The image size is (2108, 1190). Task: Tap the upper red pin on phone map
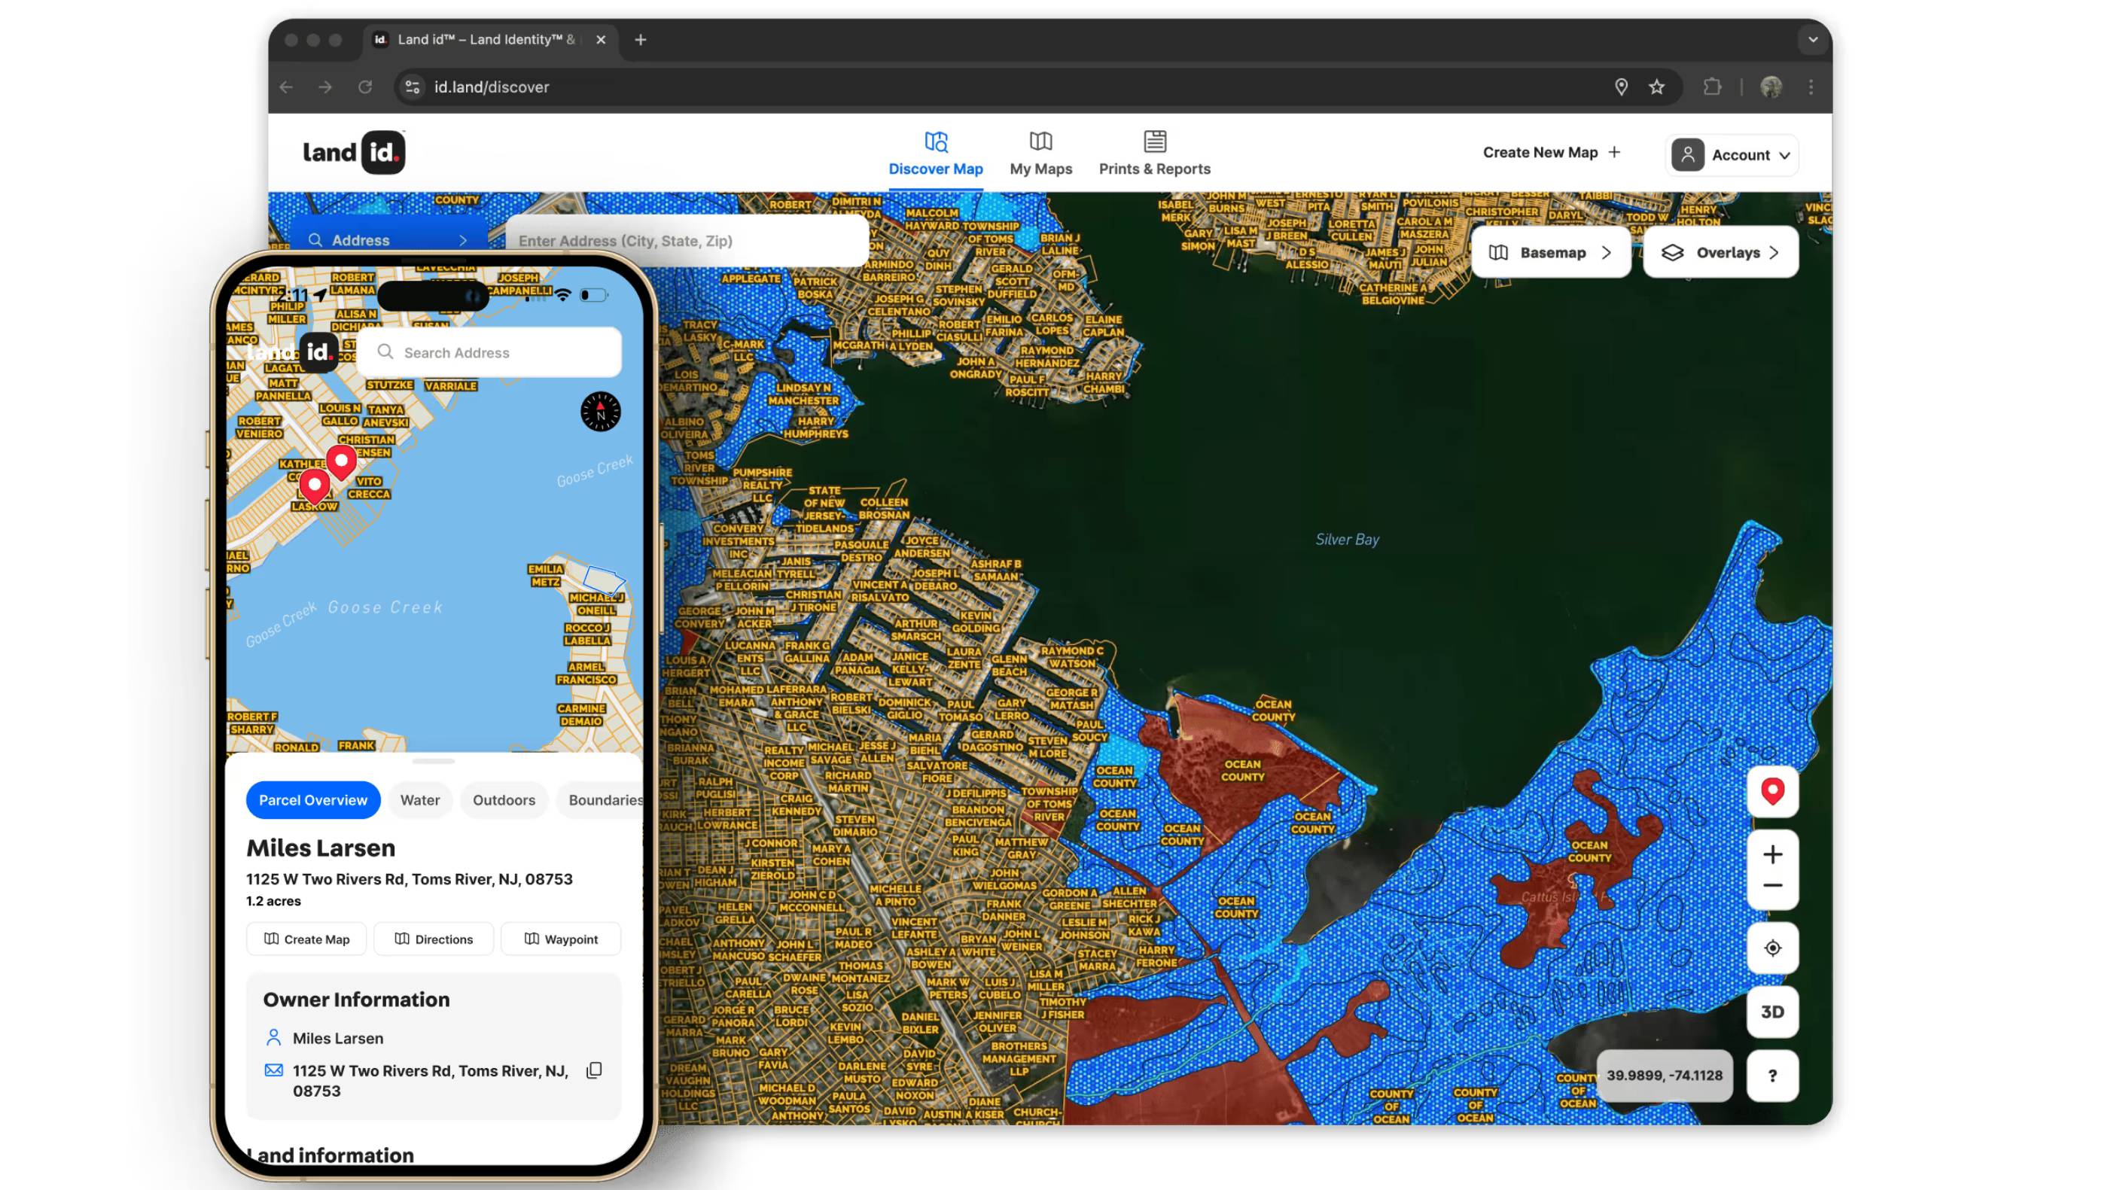pos(341,462)
